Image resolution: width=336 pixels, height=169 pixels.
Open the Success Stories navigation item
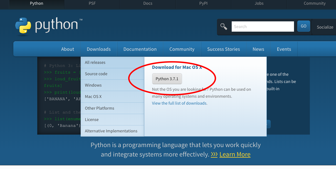[x=224, y=49]
